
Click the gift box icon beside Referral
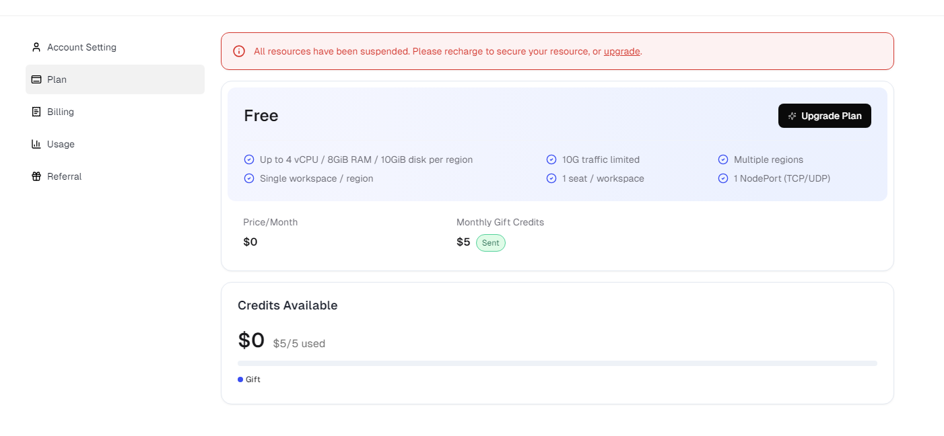(x=36, y=176)
